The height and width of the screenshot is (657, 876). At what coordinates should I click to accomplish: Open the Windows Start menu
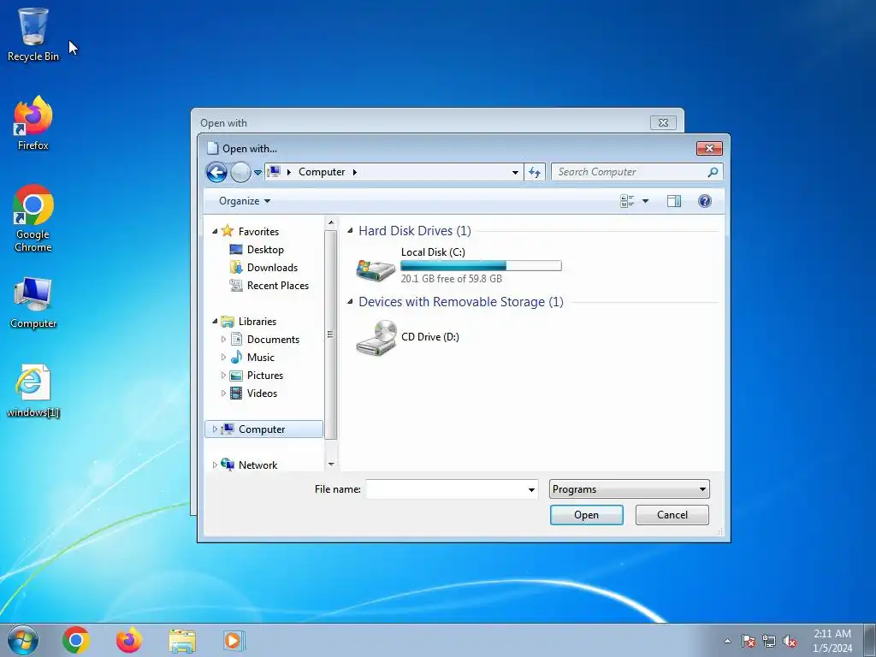23,640
